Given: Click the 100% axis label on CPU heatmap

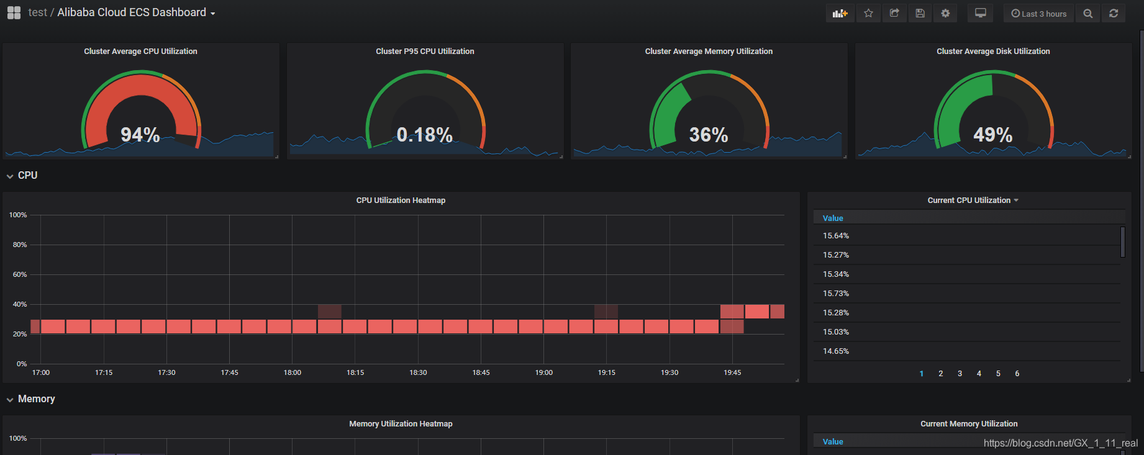Looking at the screenshot, I should click(18, 215).
